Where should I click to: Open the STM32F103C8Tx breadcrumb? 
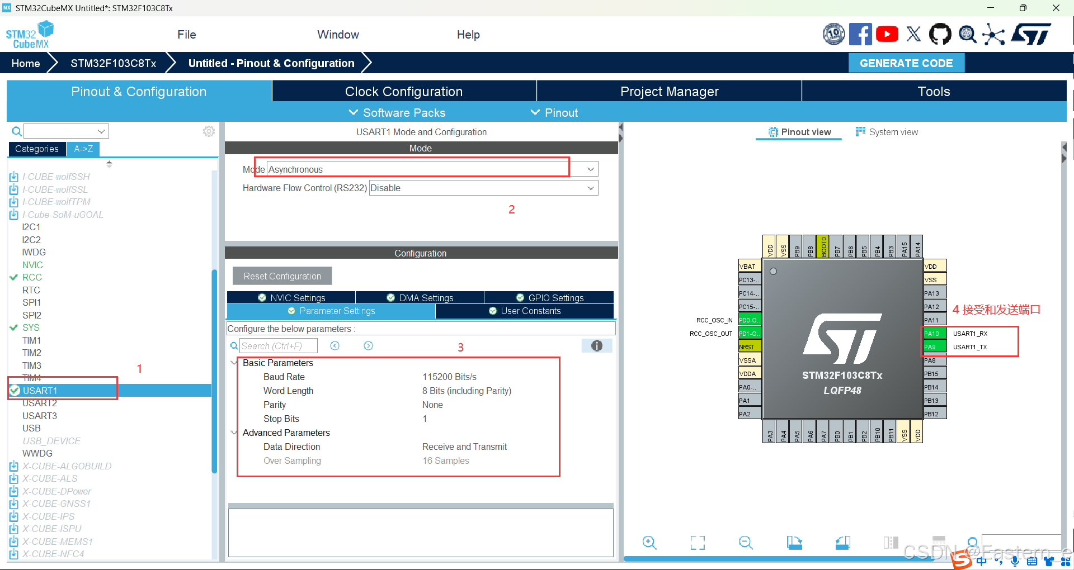[x=113, y=63]
